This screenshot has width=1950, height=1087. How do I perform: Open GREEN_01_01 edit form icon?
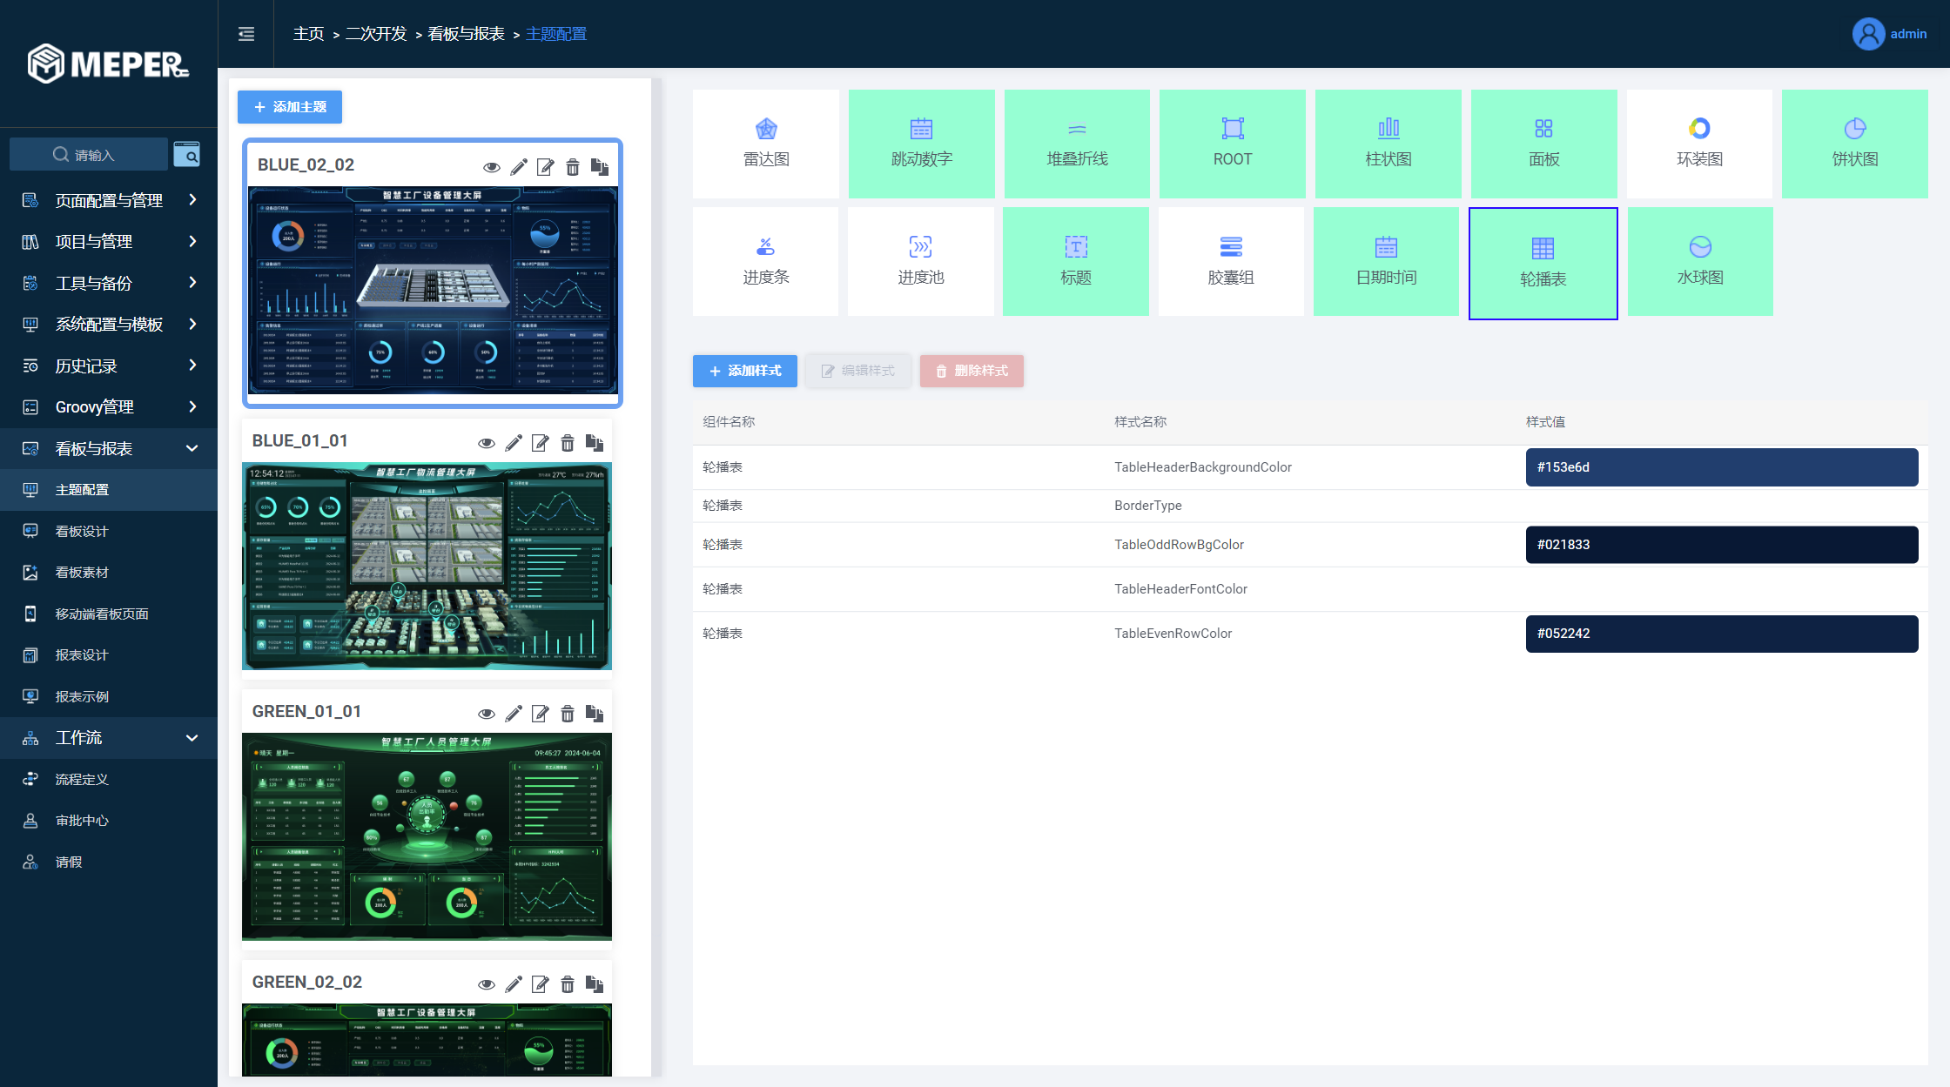click(x=541, y=713)
